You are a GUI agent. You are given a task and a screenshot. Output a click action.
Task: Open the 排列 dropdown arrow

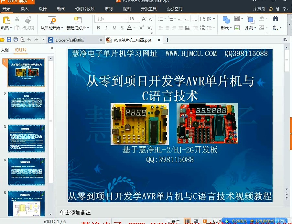(x=255, y=28)
